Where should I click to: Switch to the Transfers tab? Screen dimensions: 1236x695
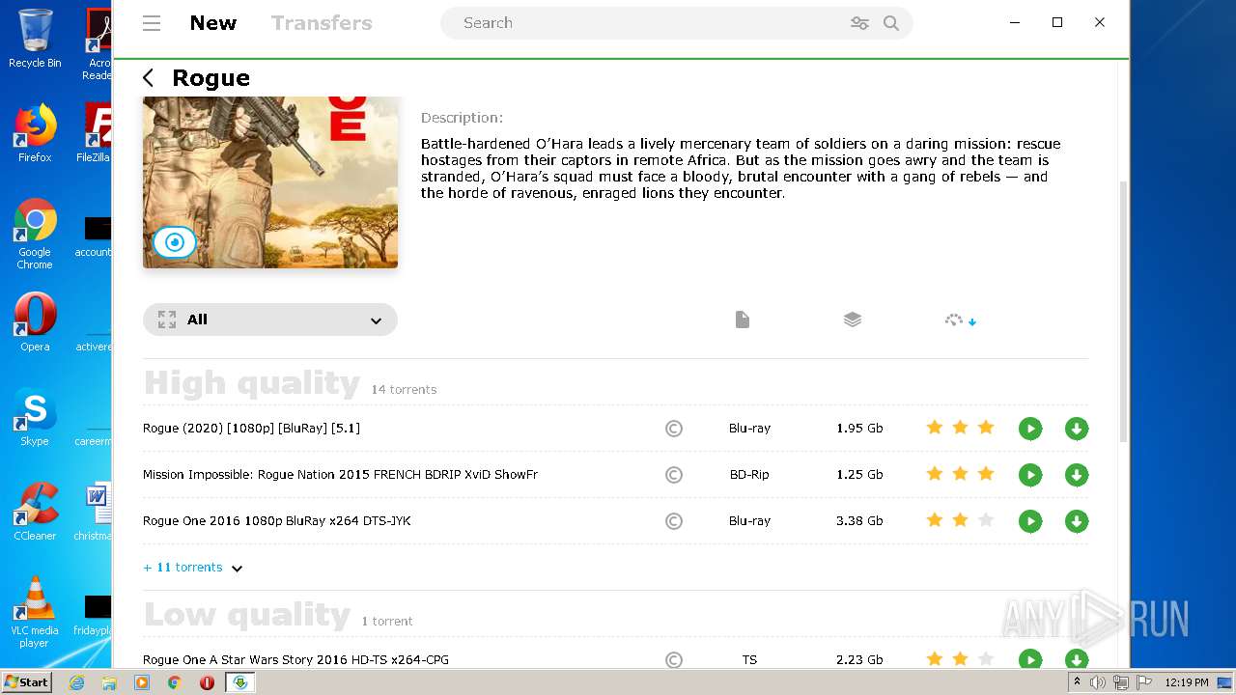(322, 23)
